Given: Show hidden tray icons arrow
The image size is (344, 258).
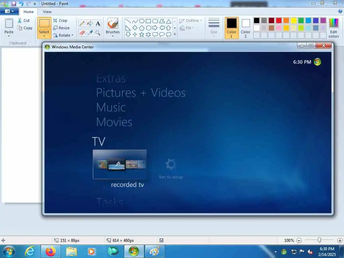Looking at the screenshot, I should tap(275, 252).
